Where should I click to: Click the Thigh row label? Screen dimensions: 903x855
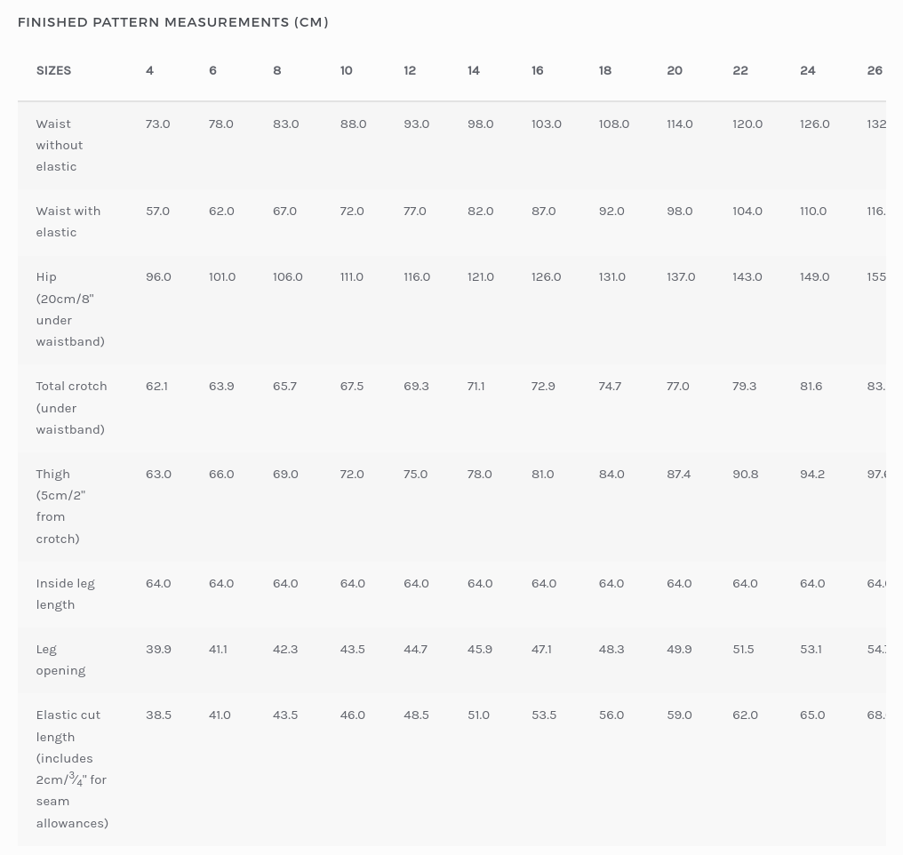[60, 506]
